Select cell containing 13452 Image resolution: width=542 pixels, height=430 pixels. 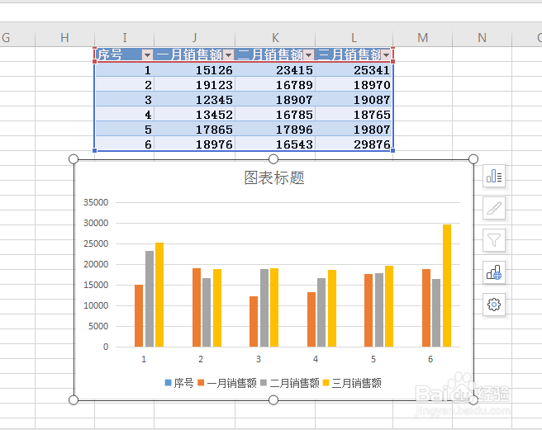(x=195, y=115)
